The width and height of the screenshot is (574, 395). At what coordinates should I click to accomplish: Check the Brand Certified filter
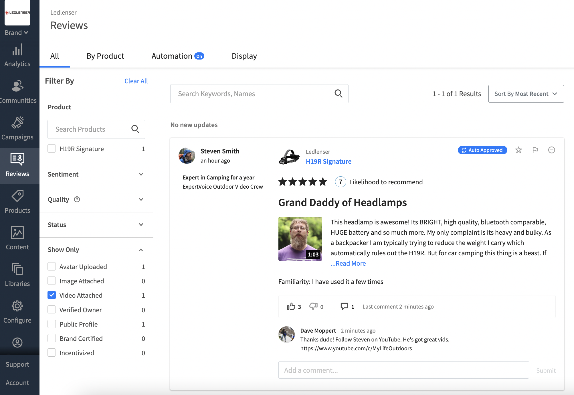click(x=52, y=338)
